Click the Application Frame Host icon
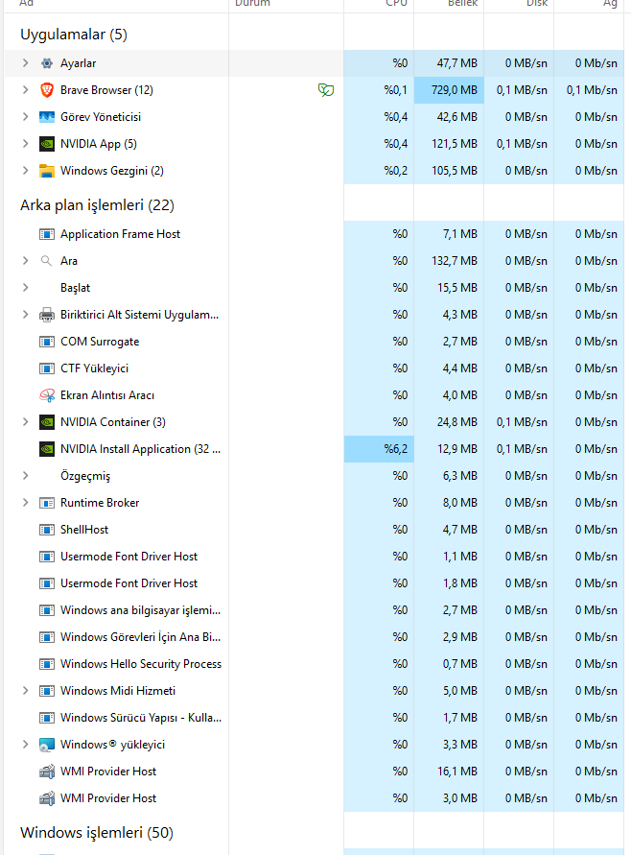 tap(47, 234)
